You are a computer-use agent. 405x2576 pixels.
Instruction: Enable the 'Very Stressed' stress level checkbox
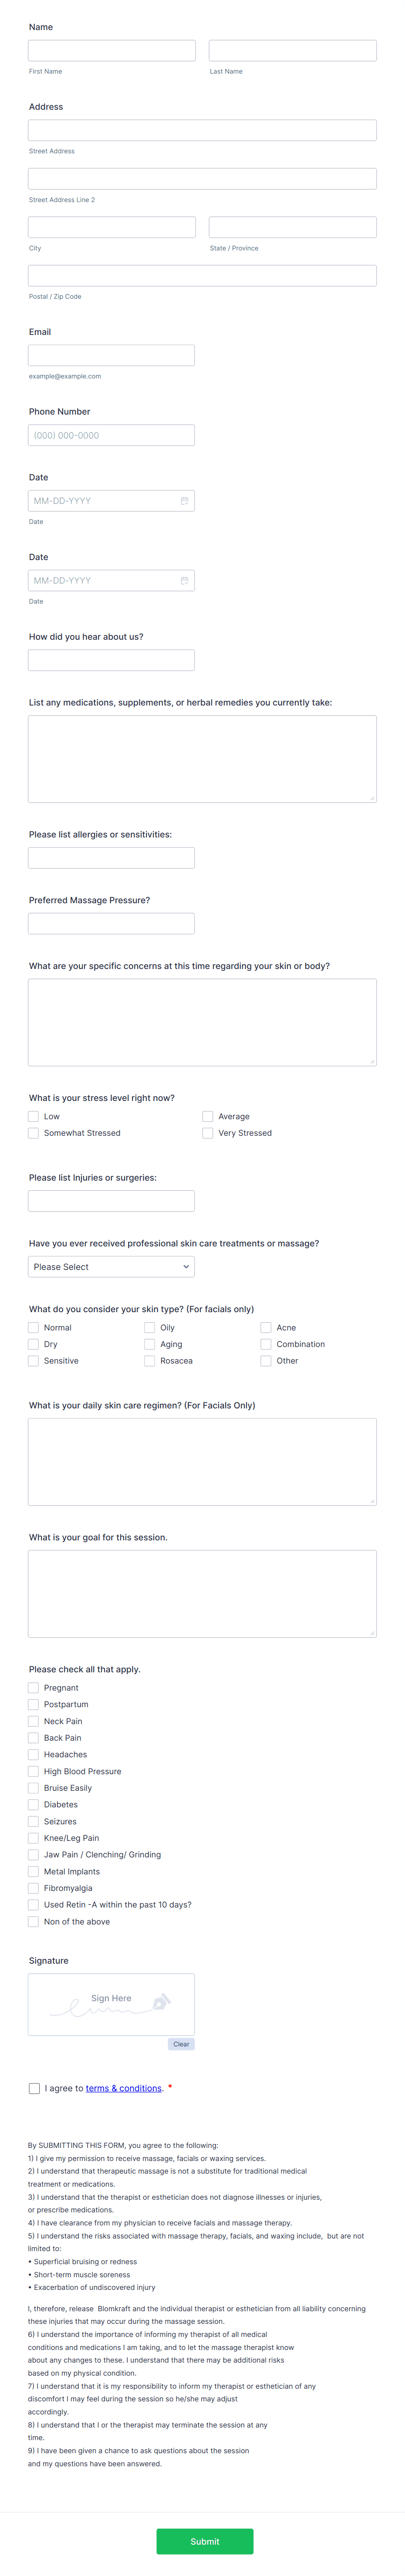(x=208, y=1133)
